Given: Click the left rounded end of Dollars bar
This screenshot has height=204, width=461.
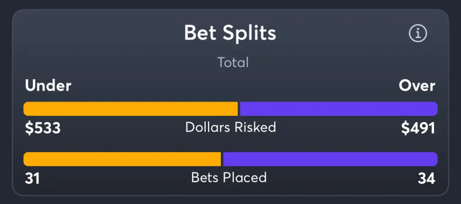Looking at the screenshot, I should 27,109.
